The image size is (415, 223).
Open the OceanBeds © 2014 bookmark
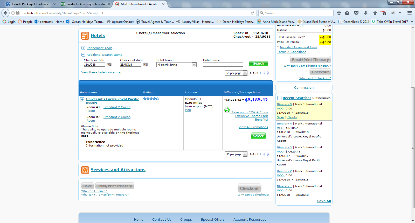click(x=354, y=22)
